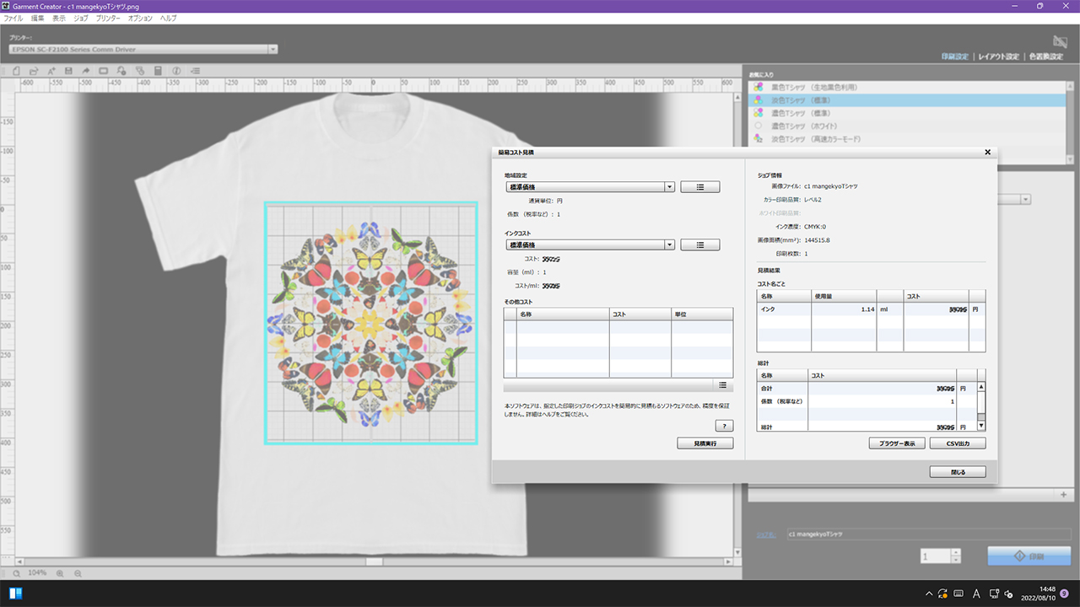Click the 見積実行 button
Image resolution: width=1080 pixels, height=607 pixels.
[x=705, y=443]
